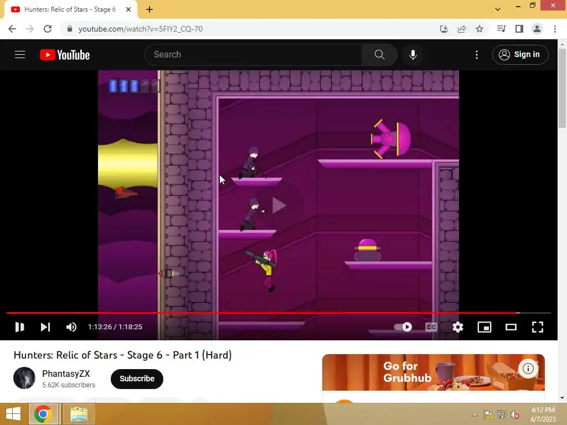Image resolution: width=567 pixels, height=425 pixels.
Task: Share this page icon
Action: 462,29
